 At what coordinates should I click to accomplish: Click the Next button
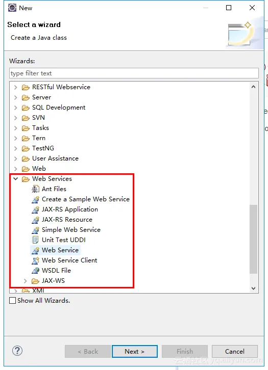(135, 351)
